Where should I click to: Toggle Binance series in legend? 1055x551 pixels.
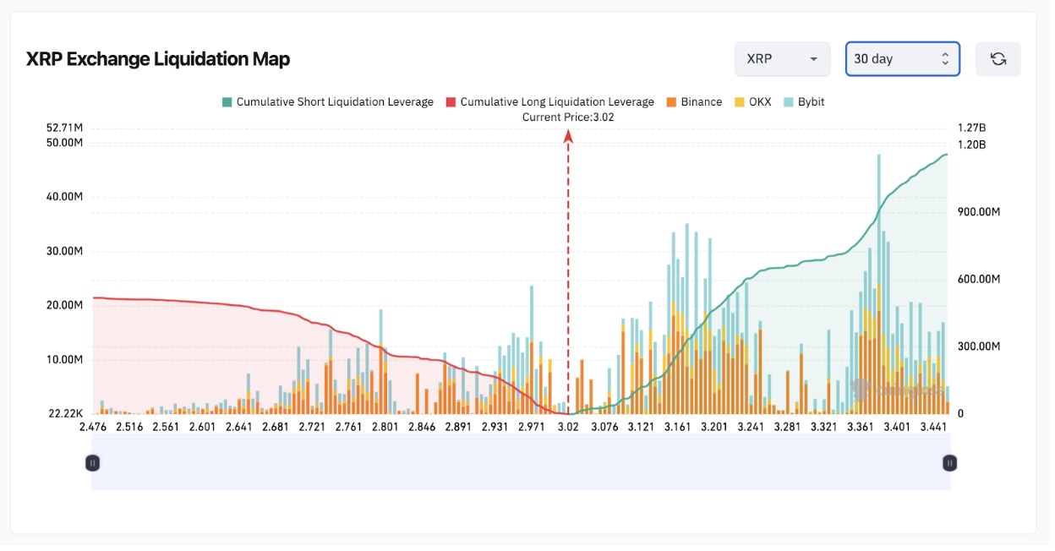[x=694, y=102]
